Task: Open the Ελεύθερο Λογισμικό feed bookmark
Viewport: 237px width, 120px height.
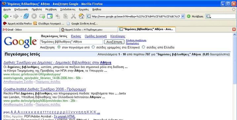Action: point(49,23)
